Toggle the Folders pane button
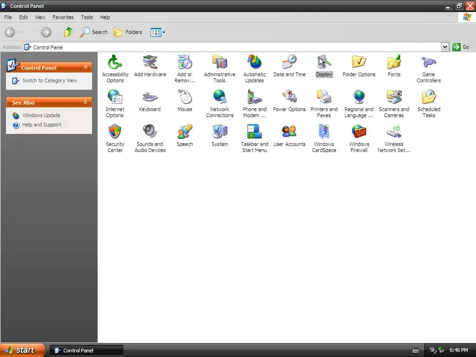This screenshot has height=357, width=476. coord(128,32)
